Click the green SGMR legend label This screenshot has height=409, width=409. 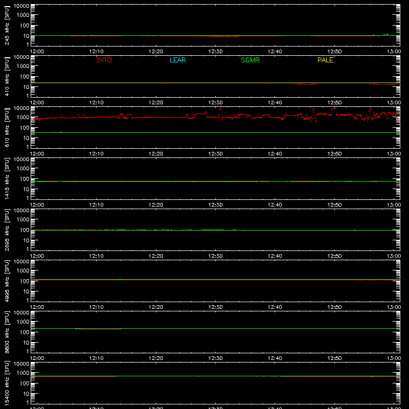point(250,60)
